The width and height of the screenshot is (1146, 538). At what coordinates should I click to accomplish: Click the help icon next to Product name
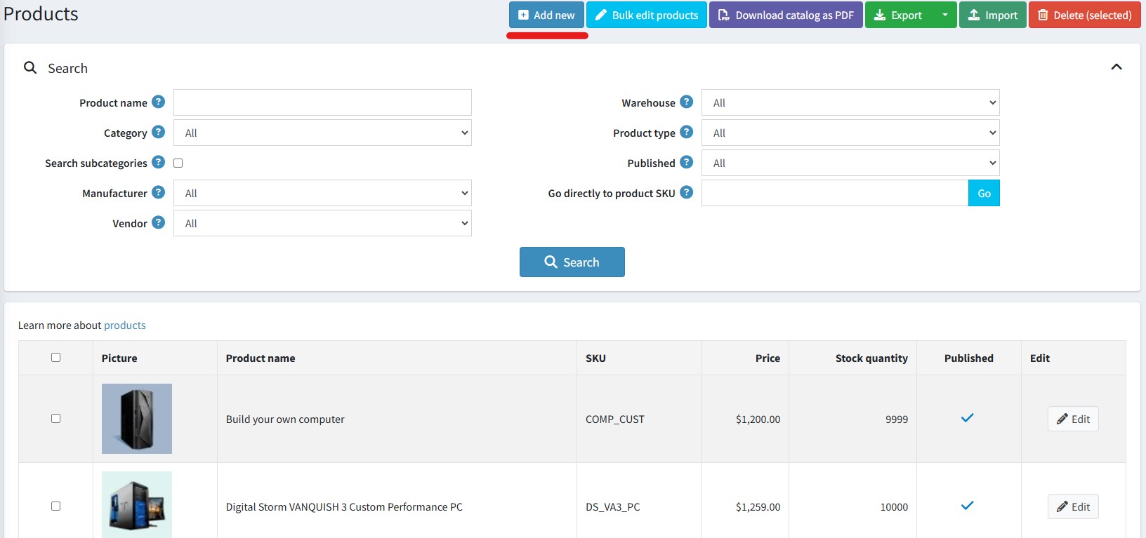pos(159,102)
